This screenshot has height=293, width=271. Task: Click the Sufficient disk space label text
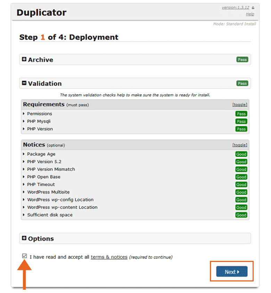click(50, 215)
